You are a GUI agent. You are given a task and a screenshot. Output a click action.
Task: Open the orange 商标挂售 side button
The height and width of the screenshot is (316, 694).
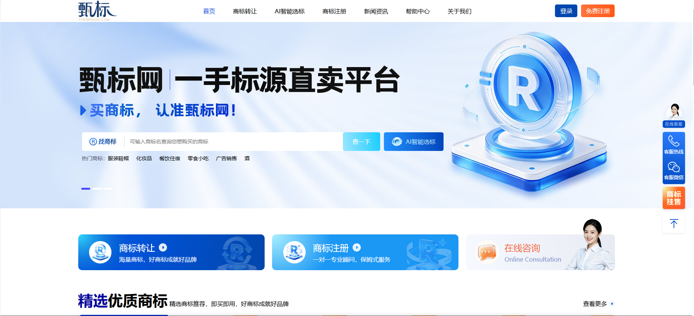(674, 198)
